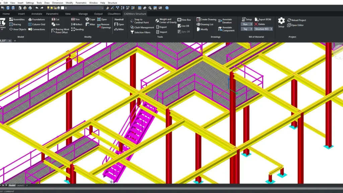This screenshot has width=343, height=193.
Task: Open Clash Management
Action: tap(142, 27)
